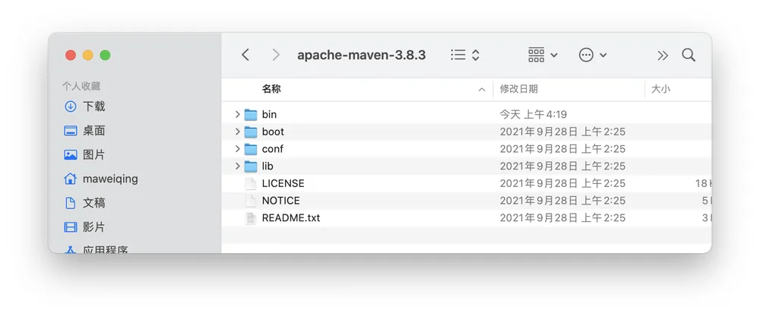This screenshot has height=317, width=760.
Task: Open 下载 in the sidebar
Action: point(94,106)
